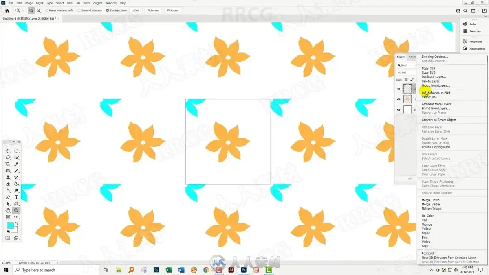Select the Lasso tool
The image size is (489, 275).
[x=8, y=157]
